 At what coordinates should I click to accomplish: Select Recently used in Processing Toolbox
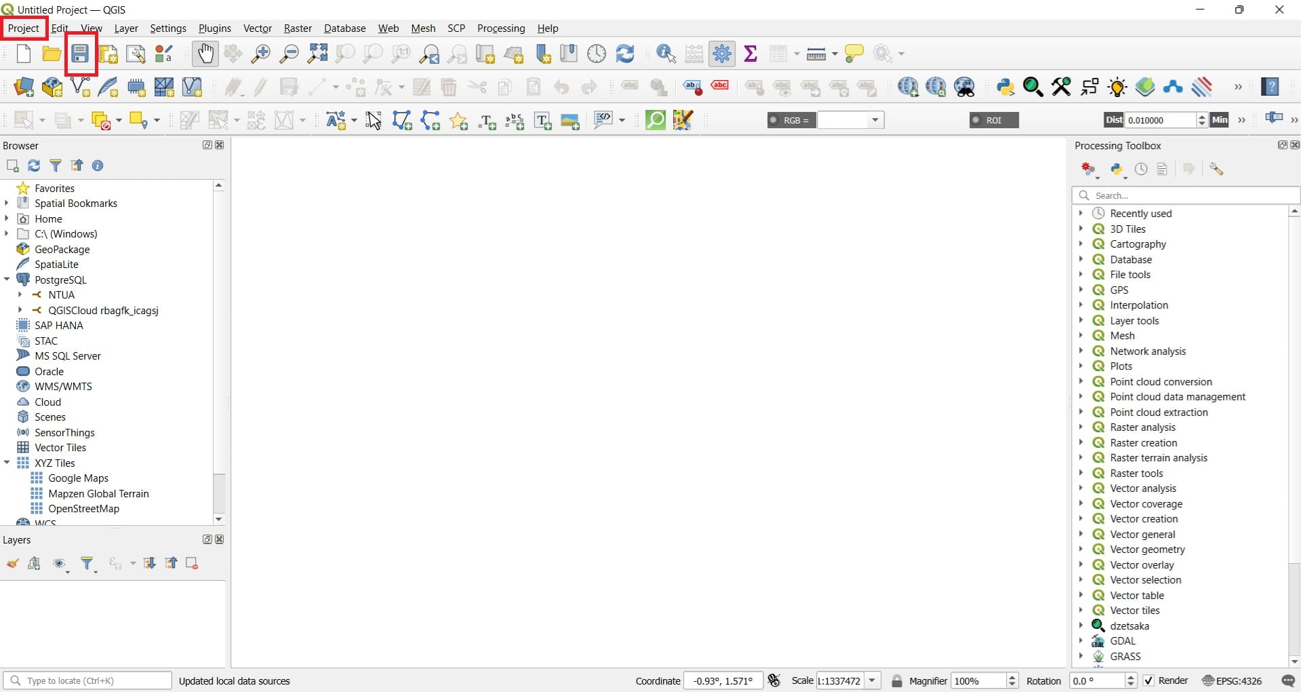[x=1140, y=213]
